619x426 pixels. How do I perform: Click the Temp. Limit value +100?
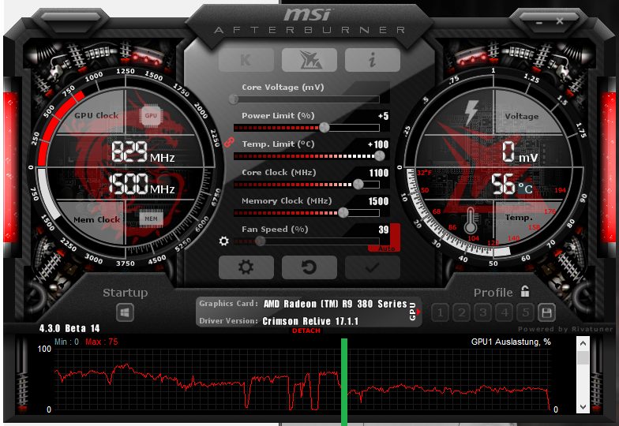click(378, 144)
